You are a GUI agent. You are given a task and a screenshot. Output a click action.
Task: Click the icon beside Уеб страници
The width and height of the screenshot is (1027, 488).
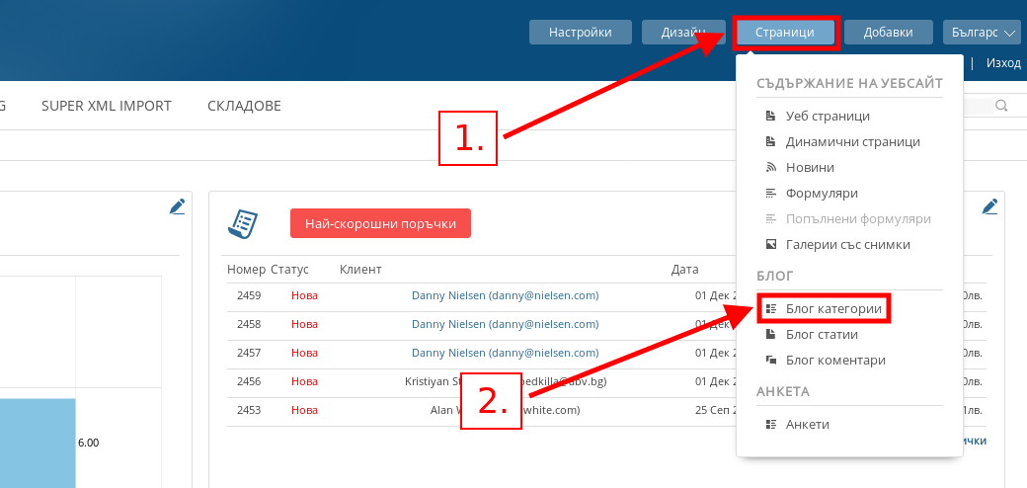[771, 116]
